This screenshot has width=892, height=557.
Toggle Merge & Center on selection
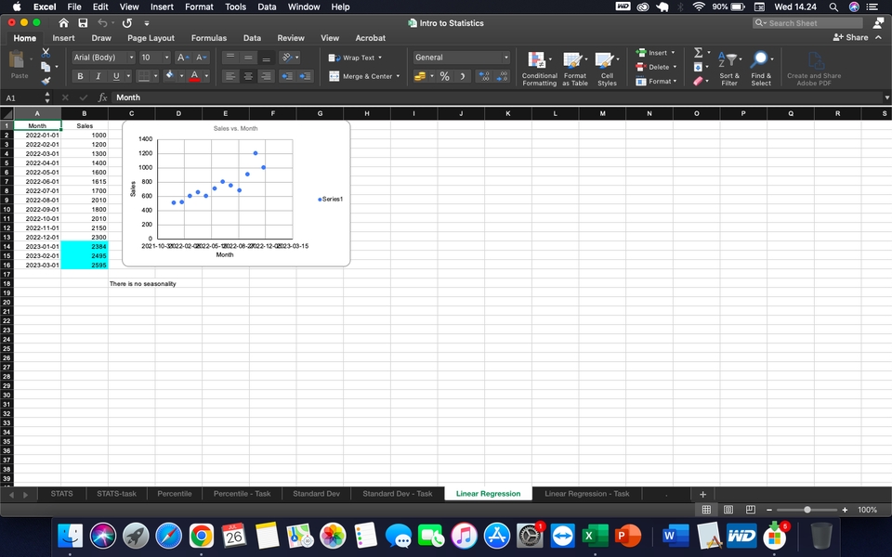click(x=361, y=75)
